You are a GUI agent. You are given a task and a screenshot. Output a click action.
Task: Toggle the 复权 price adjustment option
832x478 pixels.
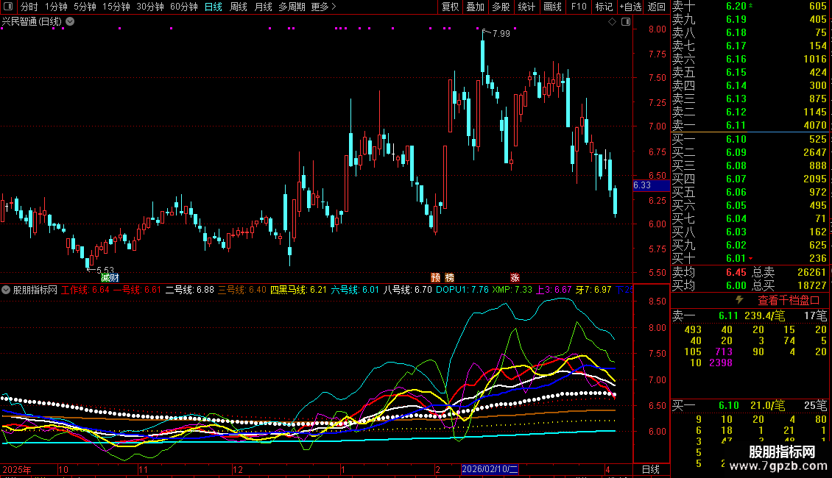tap(450, 7)
